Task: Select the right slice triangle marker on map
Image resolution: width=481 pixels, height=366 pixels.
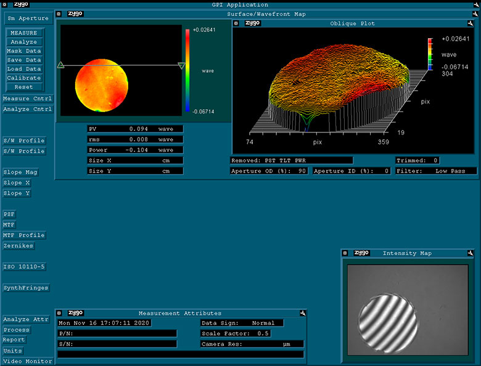Action: (x=181, y=66)
